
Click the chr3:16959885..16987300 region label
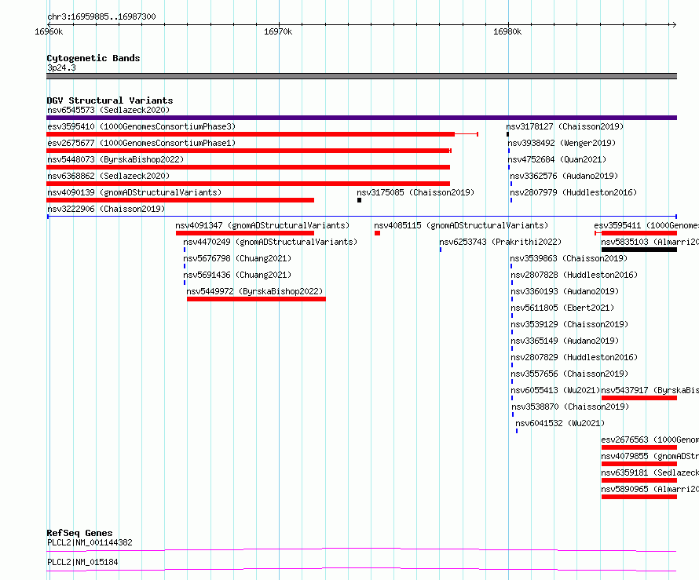(x=101, y=16)
